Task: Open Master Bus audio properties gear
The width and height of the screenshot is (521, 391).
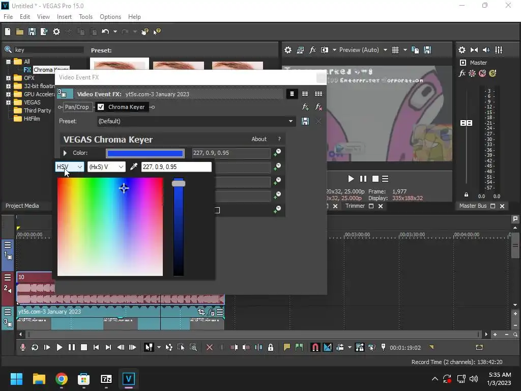Action: [x=462, y=50]
